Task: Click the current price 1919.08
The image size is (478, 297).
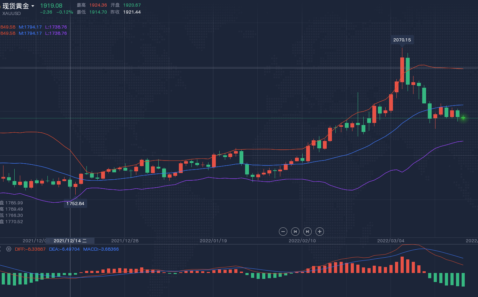Action: coord(51,6)
